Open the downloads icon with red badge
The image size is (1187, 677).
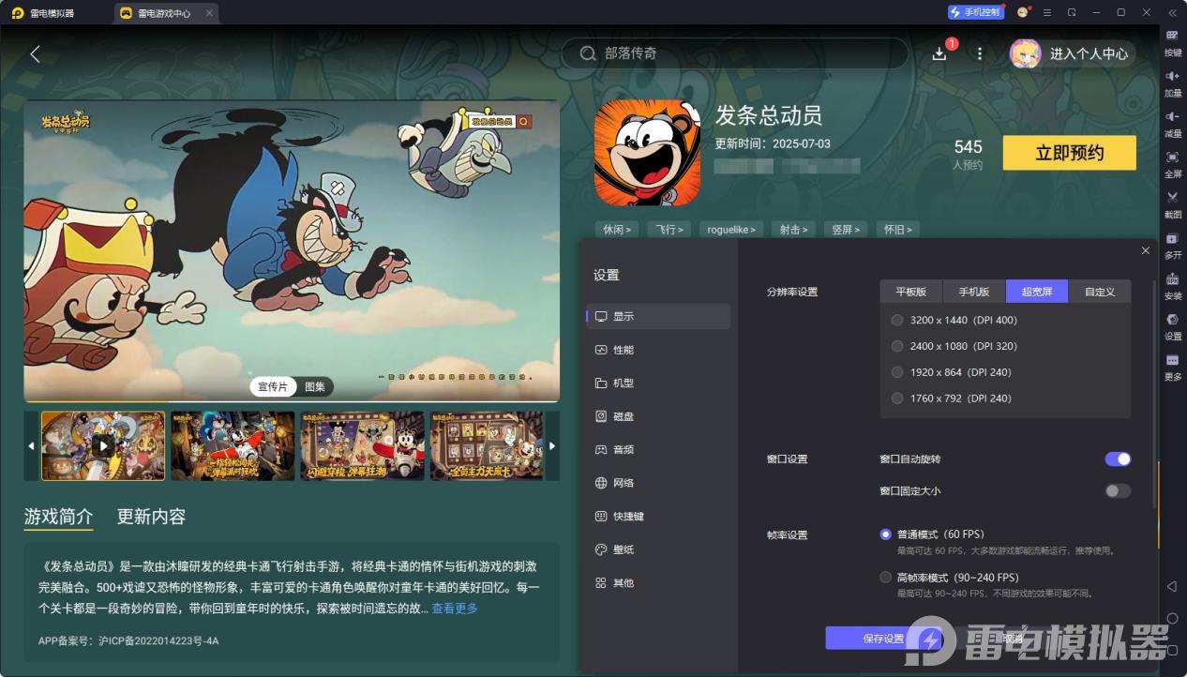pyautogui.click(x=939, y=53)
